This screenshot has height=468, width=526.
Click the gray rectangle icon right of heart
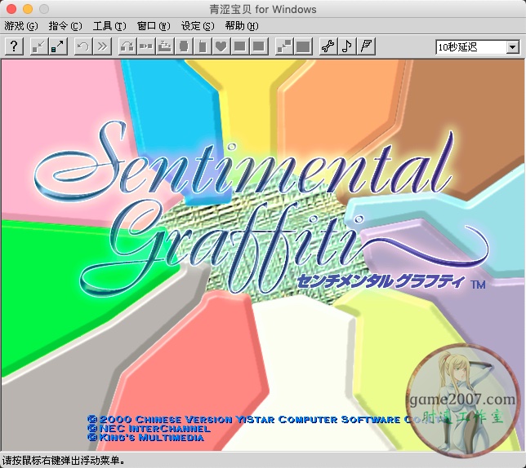pos(240,46)
